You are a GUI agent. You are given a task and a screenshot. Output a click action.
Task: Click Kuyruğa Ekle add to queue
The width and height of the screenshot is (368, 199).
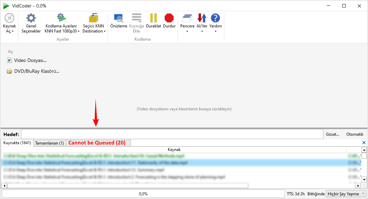(x=136, y=23)
